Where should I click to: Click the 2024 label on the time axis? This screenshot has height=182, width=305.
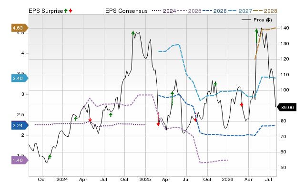62,179
